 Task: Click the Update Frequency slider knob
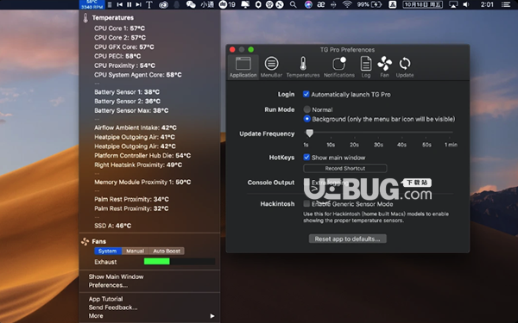[309, 133]
